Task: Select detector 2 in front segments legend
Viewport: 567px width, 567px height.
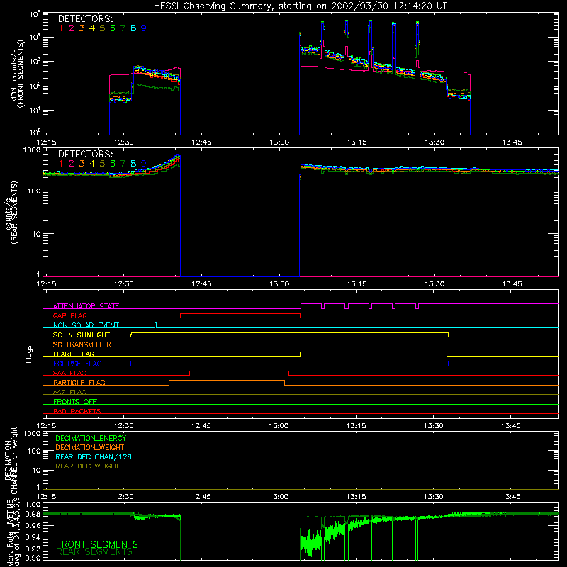Action: [72, 28]
